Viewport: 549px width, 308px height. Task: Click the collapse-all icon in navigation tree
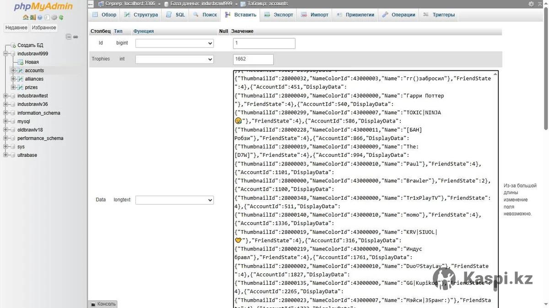tap(69, 37)
